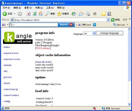Click the Forward arrow button
132x111 pixels.
coord(20,14)
